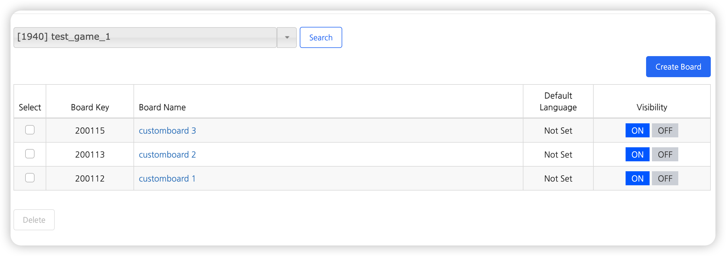The height and width of the screenshot is (256, 726).
Task: Select the checkbox for board 200115
Action: tap(30, 130)
